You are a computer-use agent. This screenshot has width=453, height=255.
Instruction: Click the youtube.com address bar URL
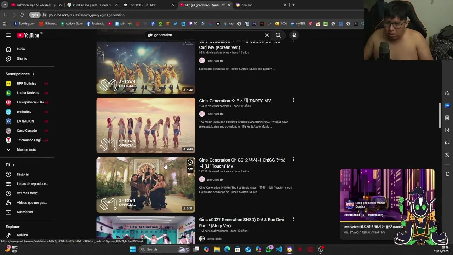pyautogui.click(x=87, y=15)
